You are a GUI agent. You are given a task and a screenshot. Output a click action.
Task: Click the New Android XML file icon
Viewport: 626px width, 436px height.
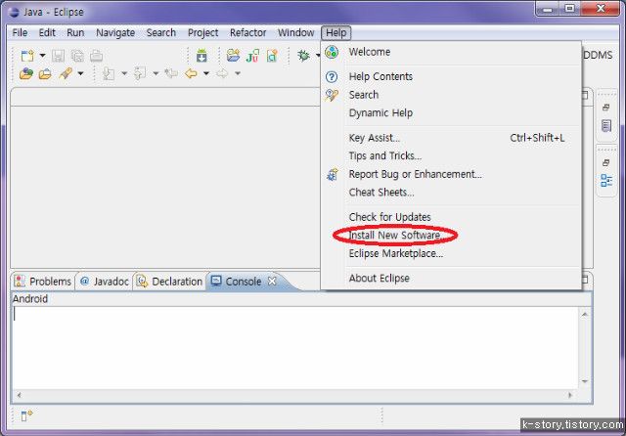(272, 56)
